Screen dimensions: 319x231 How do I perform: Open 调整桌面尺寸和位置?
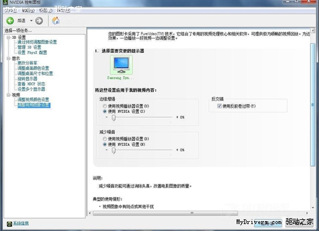tap(35, 74)
